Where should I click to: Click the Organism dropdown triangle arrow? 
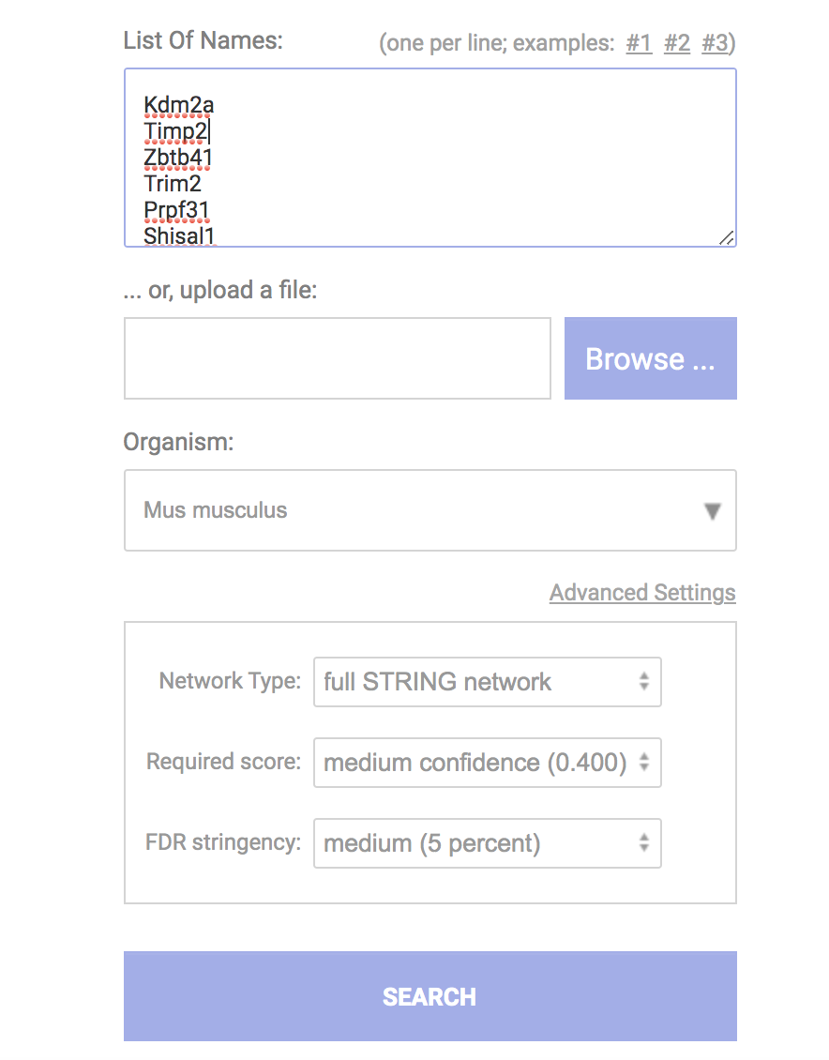(x=712, y=511)
